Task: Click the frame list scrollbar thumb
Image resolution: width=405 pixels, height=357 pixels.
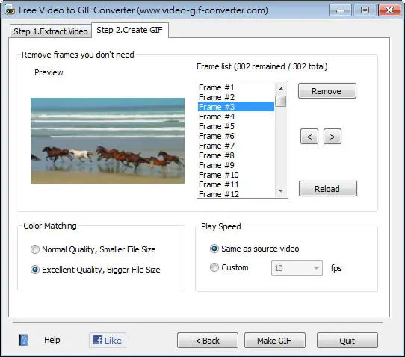Action: tap(281, 101)
